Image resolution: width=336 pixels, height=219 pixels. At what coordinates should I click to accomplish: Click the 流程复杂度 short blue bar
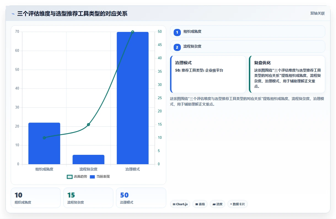click(88, 159)
